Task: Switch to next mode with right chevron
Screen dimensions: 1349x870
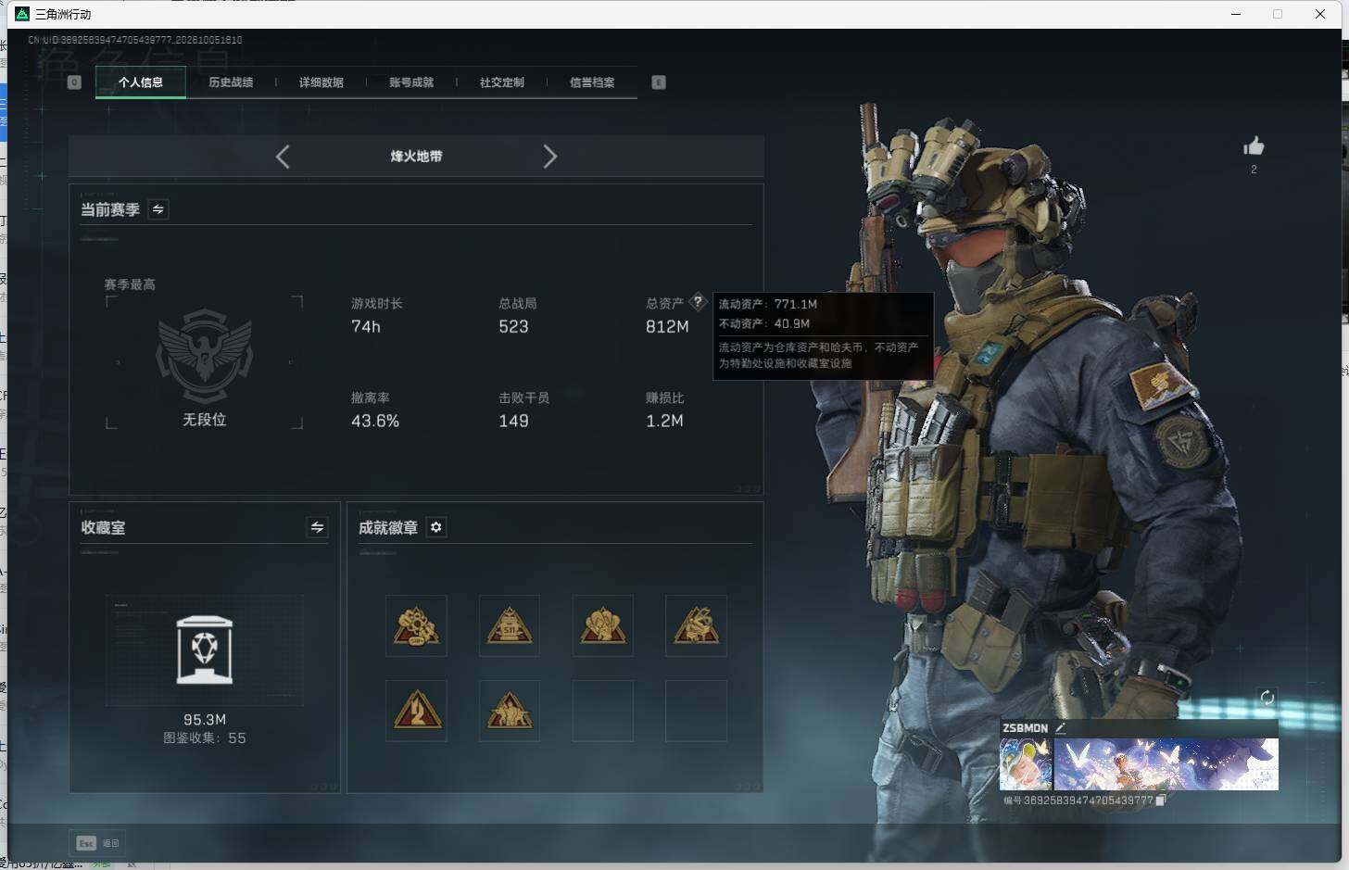Action: (x=549, y=157)
